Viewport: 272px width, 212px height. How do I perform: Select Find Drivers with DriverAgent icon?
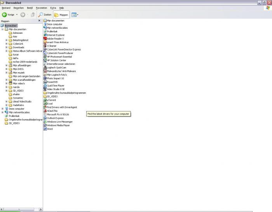pyautogui.click(x=45, y=107)
